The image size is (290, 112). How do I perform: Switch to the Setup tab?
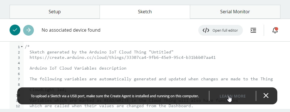54,12
